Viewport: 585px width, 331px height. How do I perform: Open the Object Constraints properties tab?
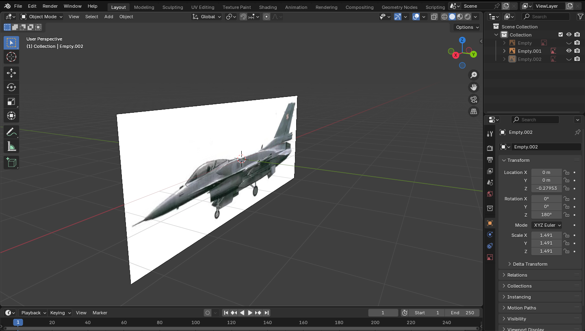pyautogui.click(x=490, y=246)
